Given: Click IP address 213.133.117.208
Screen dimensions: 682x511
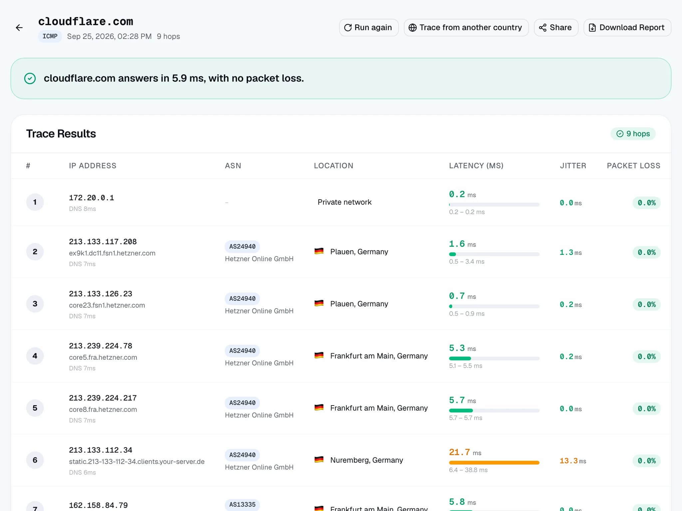Looking at the screenshot, I should coord(103,242).
